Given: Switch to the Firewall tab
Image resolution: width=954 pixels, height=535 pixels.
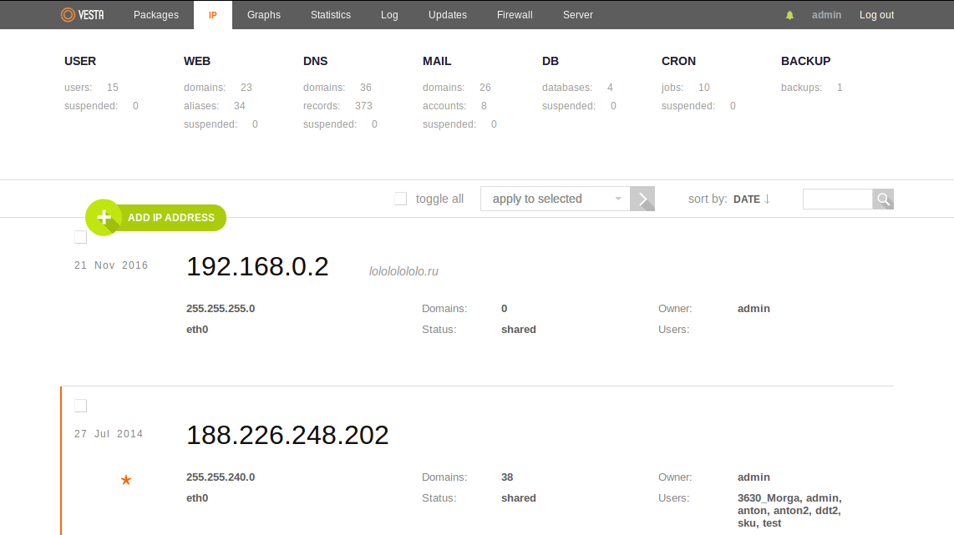Looking at the screenshot, I should (x=515, y=15).
